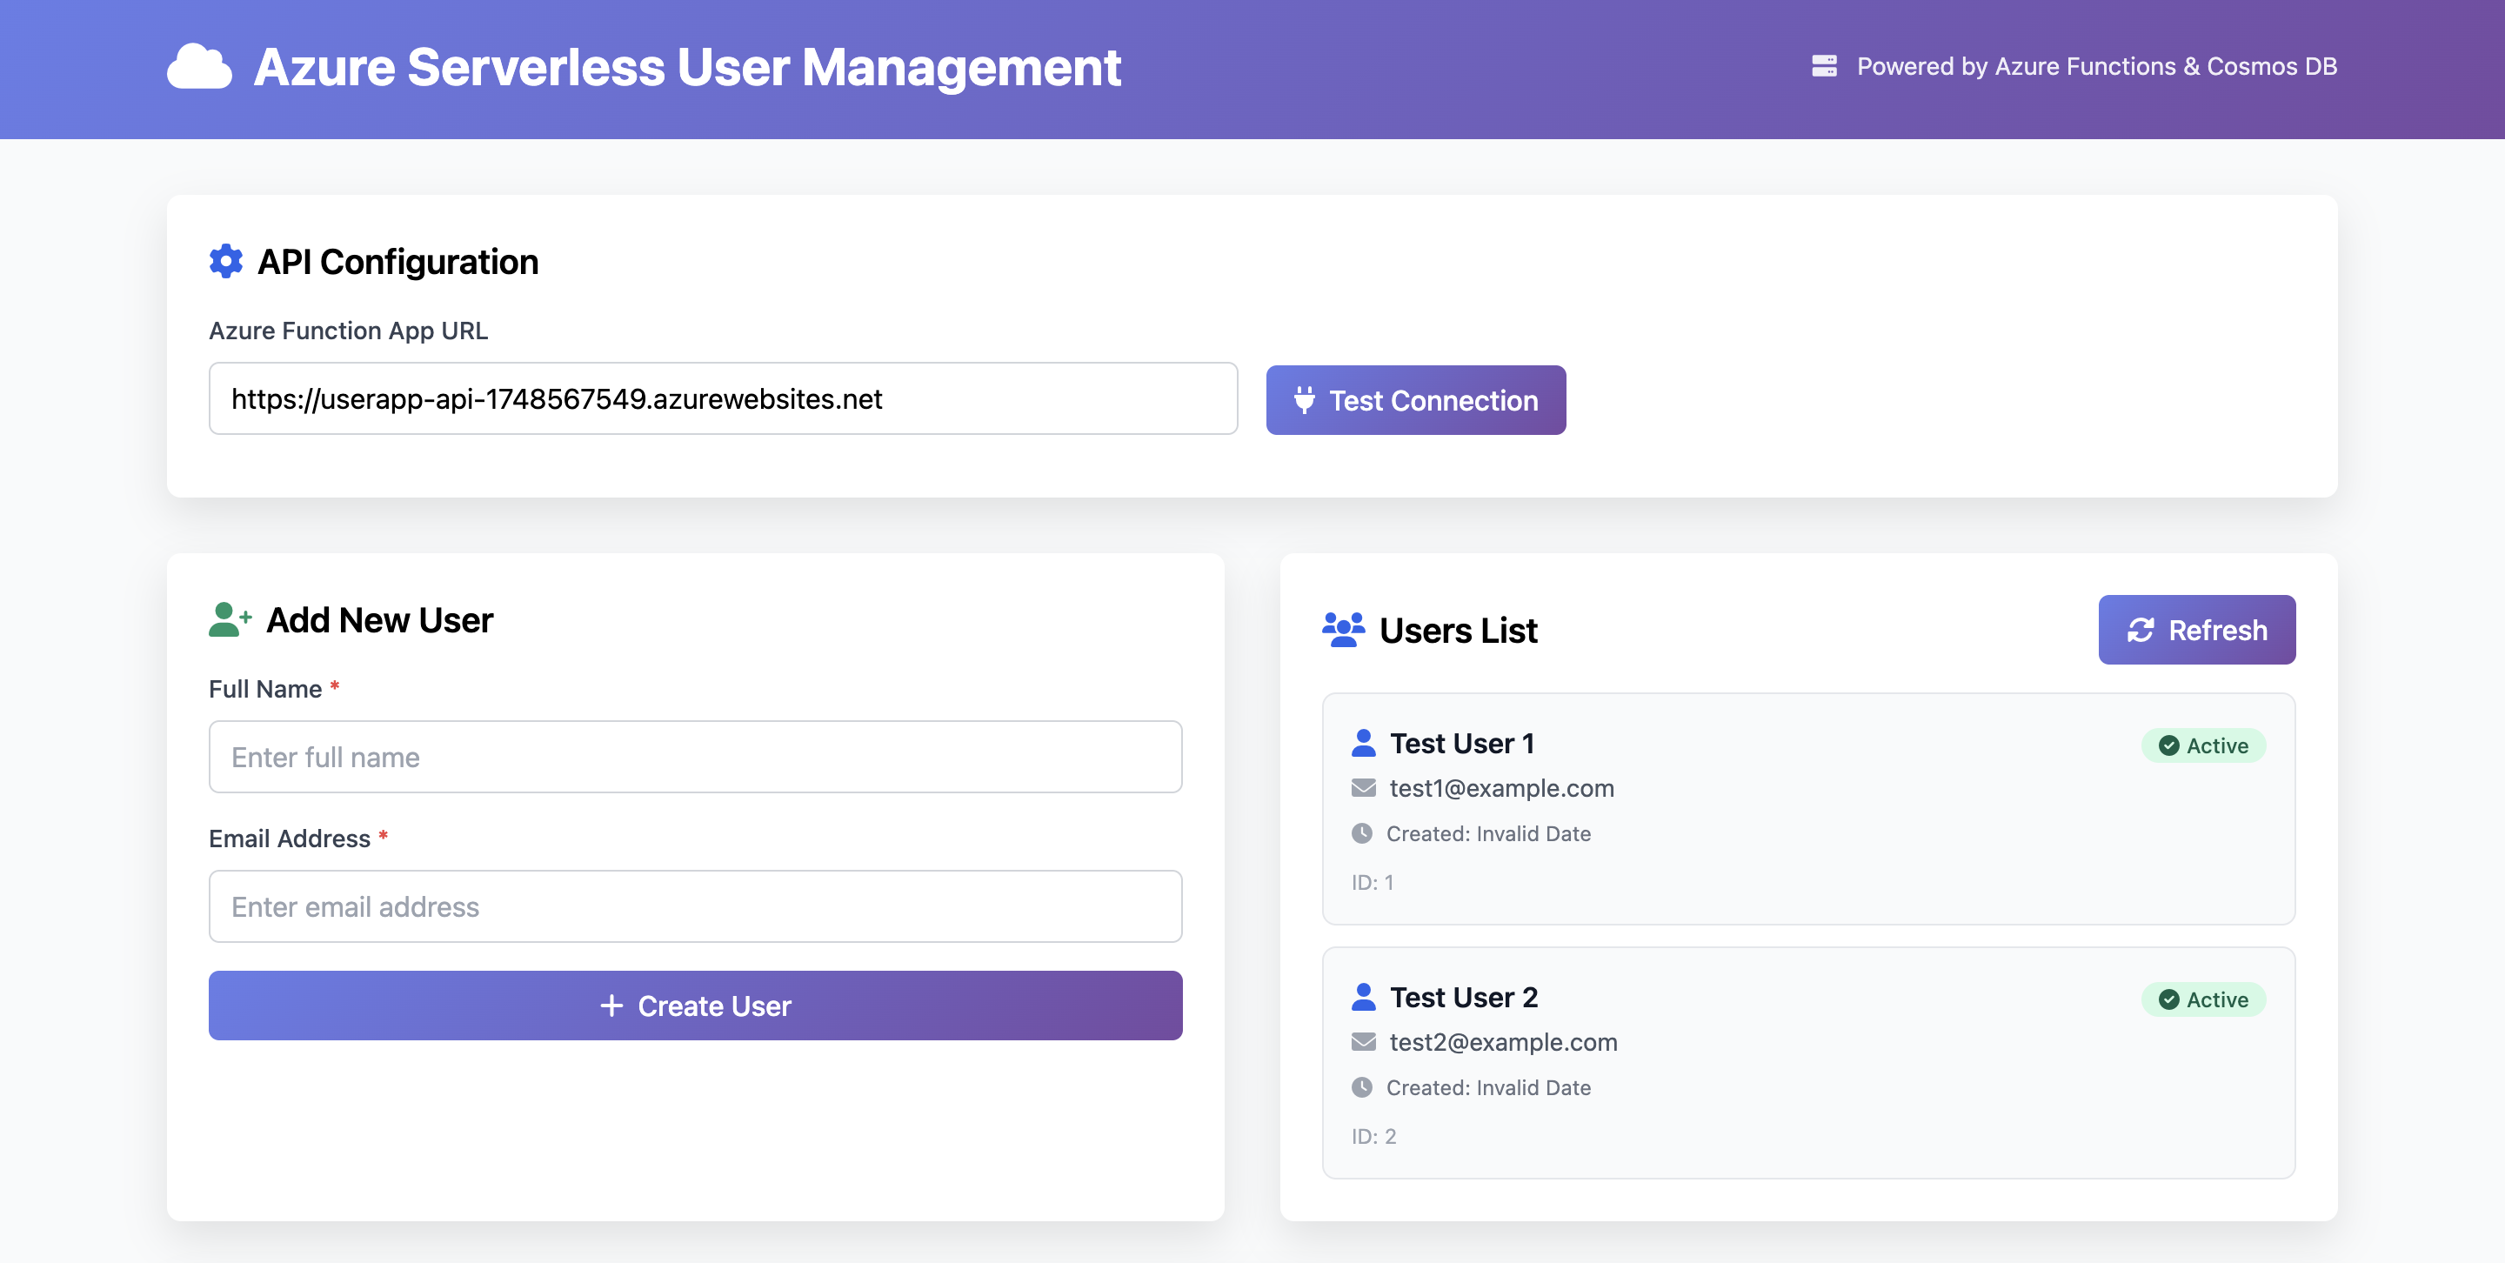The image size is (2505, 1263).
Task: Click the server icon beside Powered by text
Action: [1827, 66]
